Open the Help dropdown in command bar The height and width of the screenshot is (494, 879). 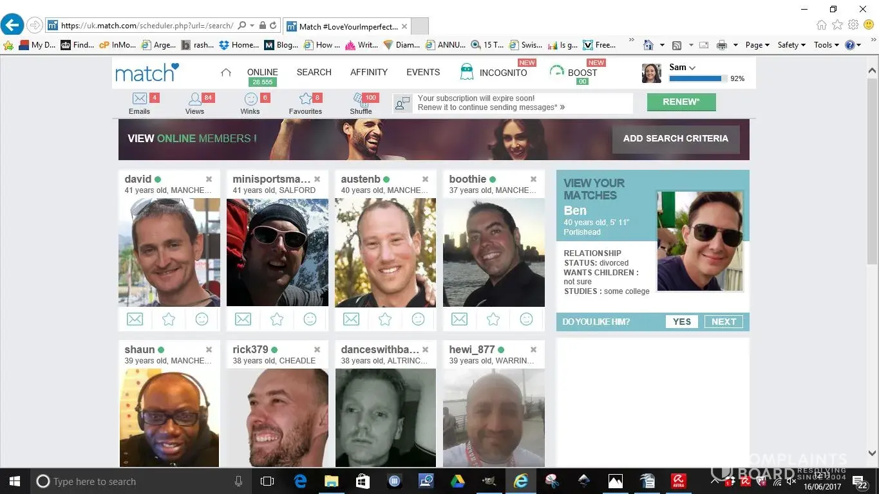click(x=853, y=45)
